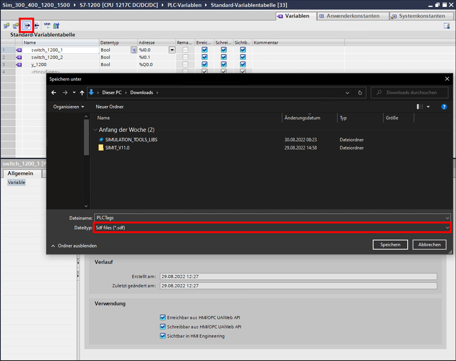The image size is (456, 361).
Task: Click the first add-tag toolbar icon
Action: click(x=6, y=26)
